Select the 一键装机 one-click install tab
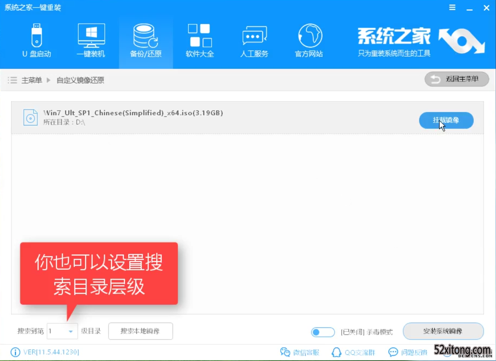Image resolution: width=496 pixels, height=361 pixels. point(91,40)
